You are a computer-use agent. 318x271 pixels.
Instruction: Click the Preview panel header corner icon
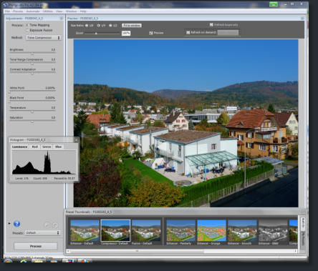[x=302, y=18]
